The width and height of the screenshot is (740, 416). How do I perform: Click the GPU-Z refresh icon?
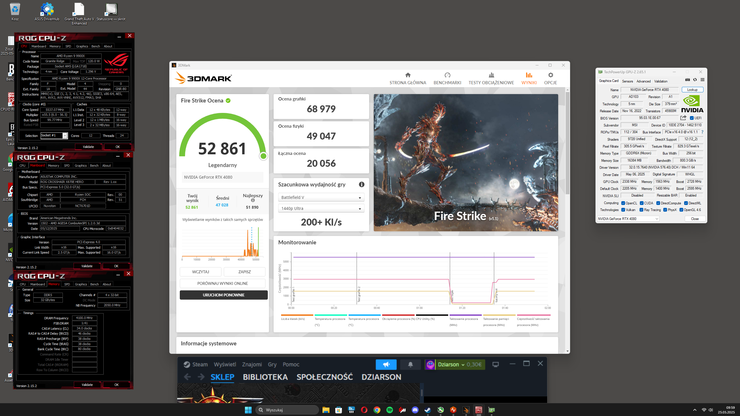point(695,80)
